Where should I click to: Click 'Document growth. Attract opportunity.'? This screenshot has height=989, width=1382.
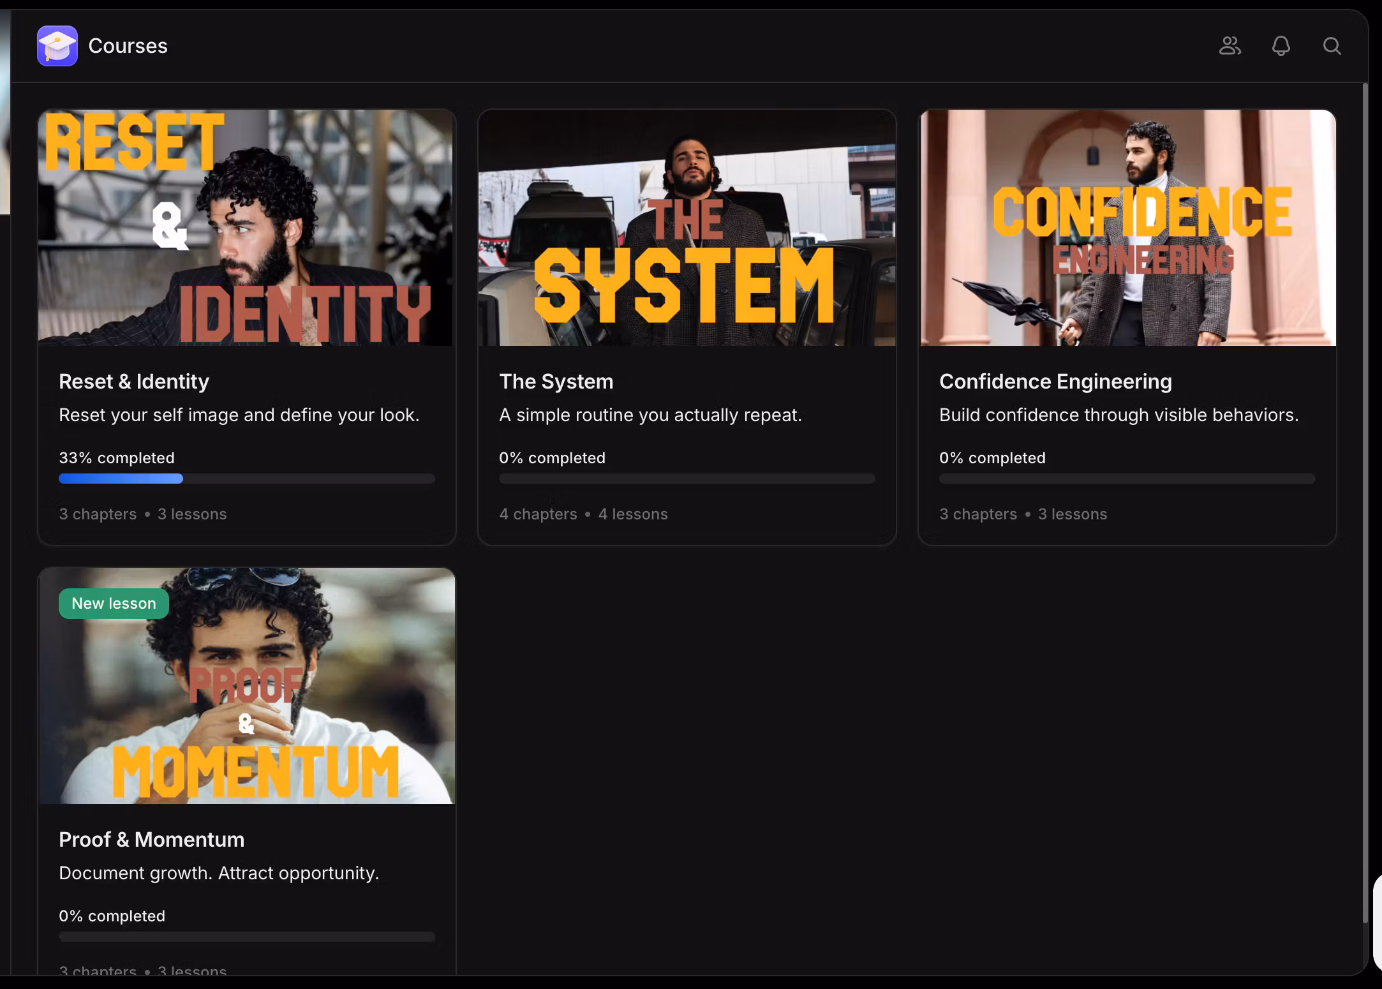219,873
